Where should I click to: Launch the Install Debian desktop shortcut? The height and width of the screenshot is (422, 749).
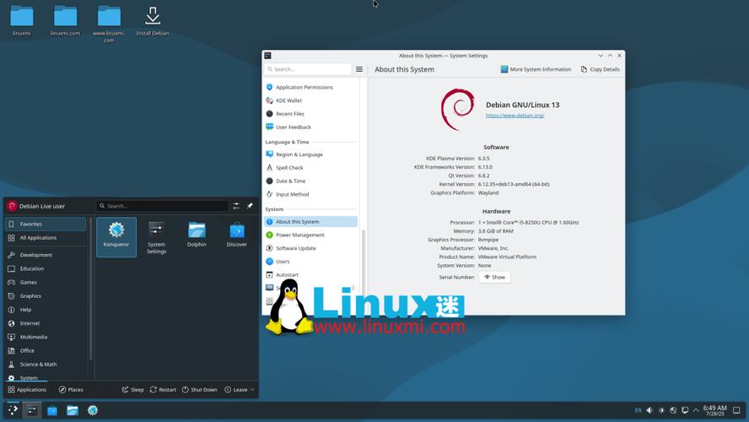tap(153, 20)
